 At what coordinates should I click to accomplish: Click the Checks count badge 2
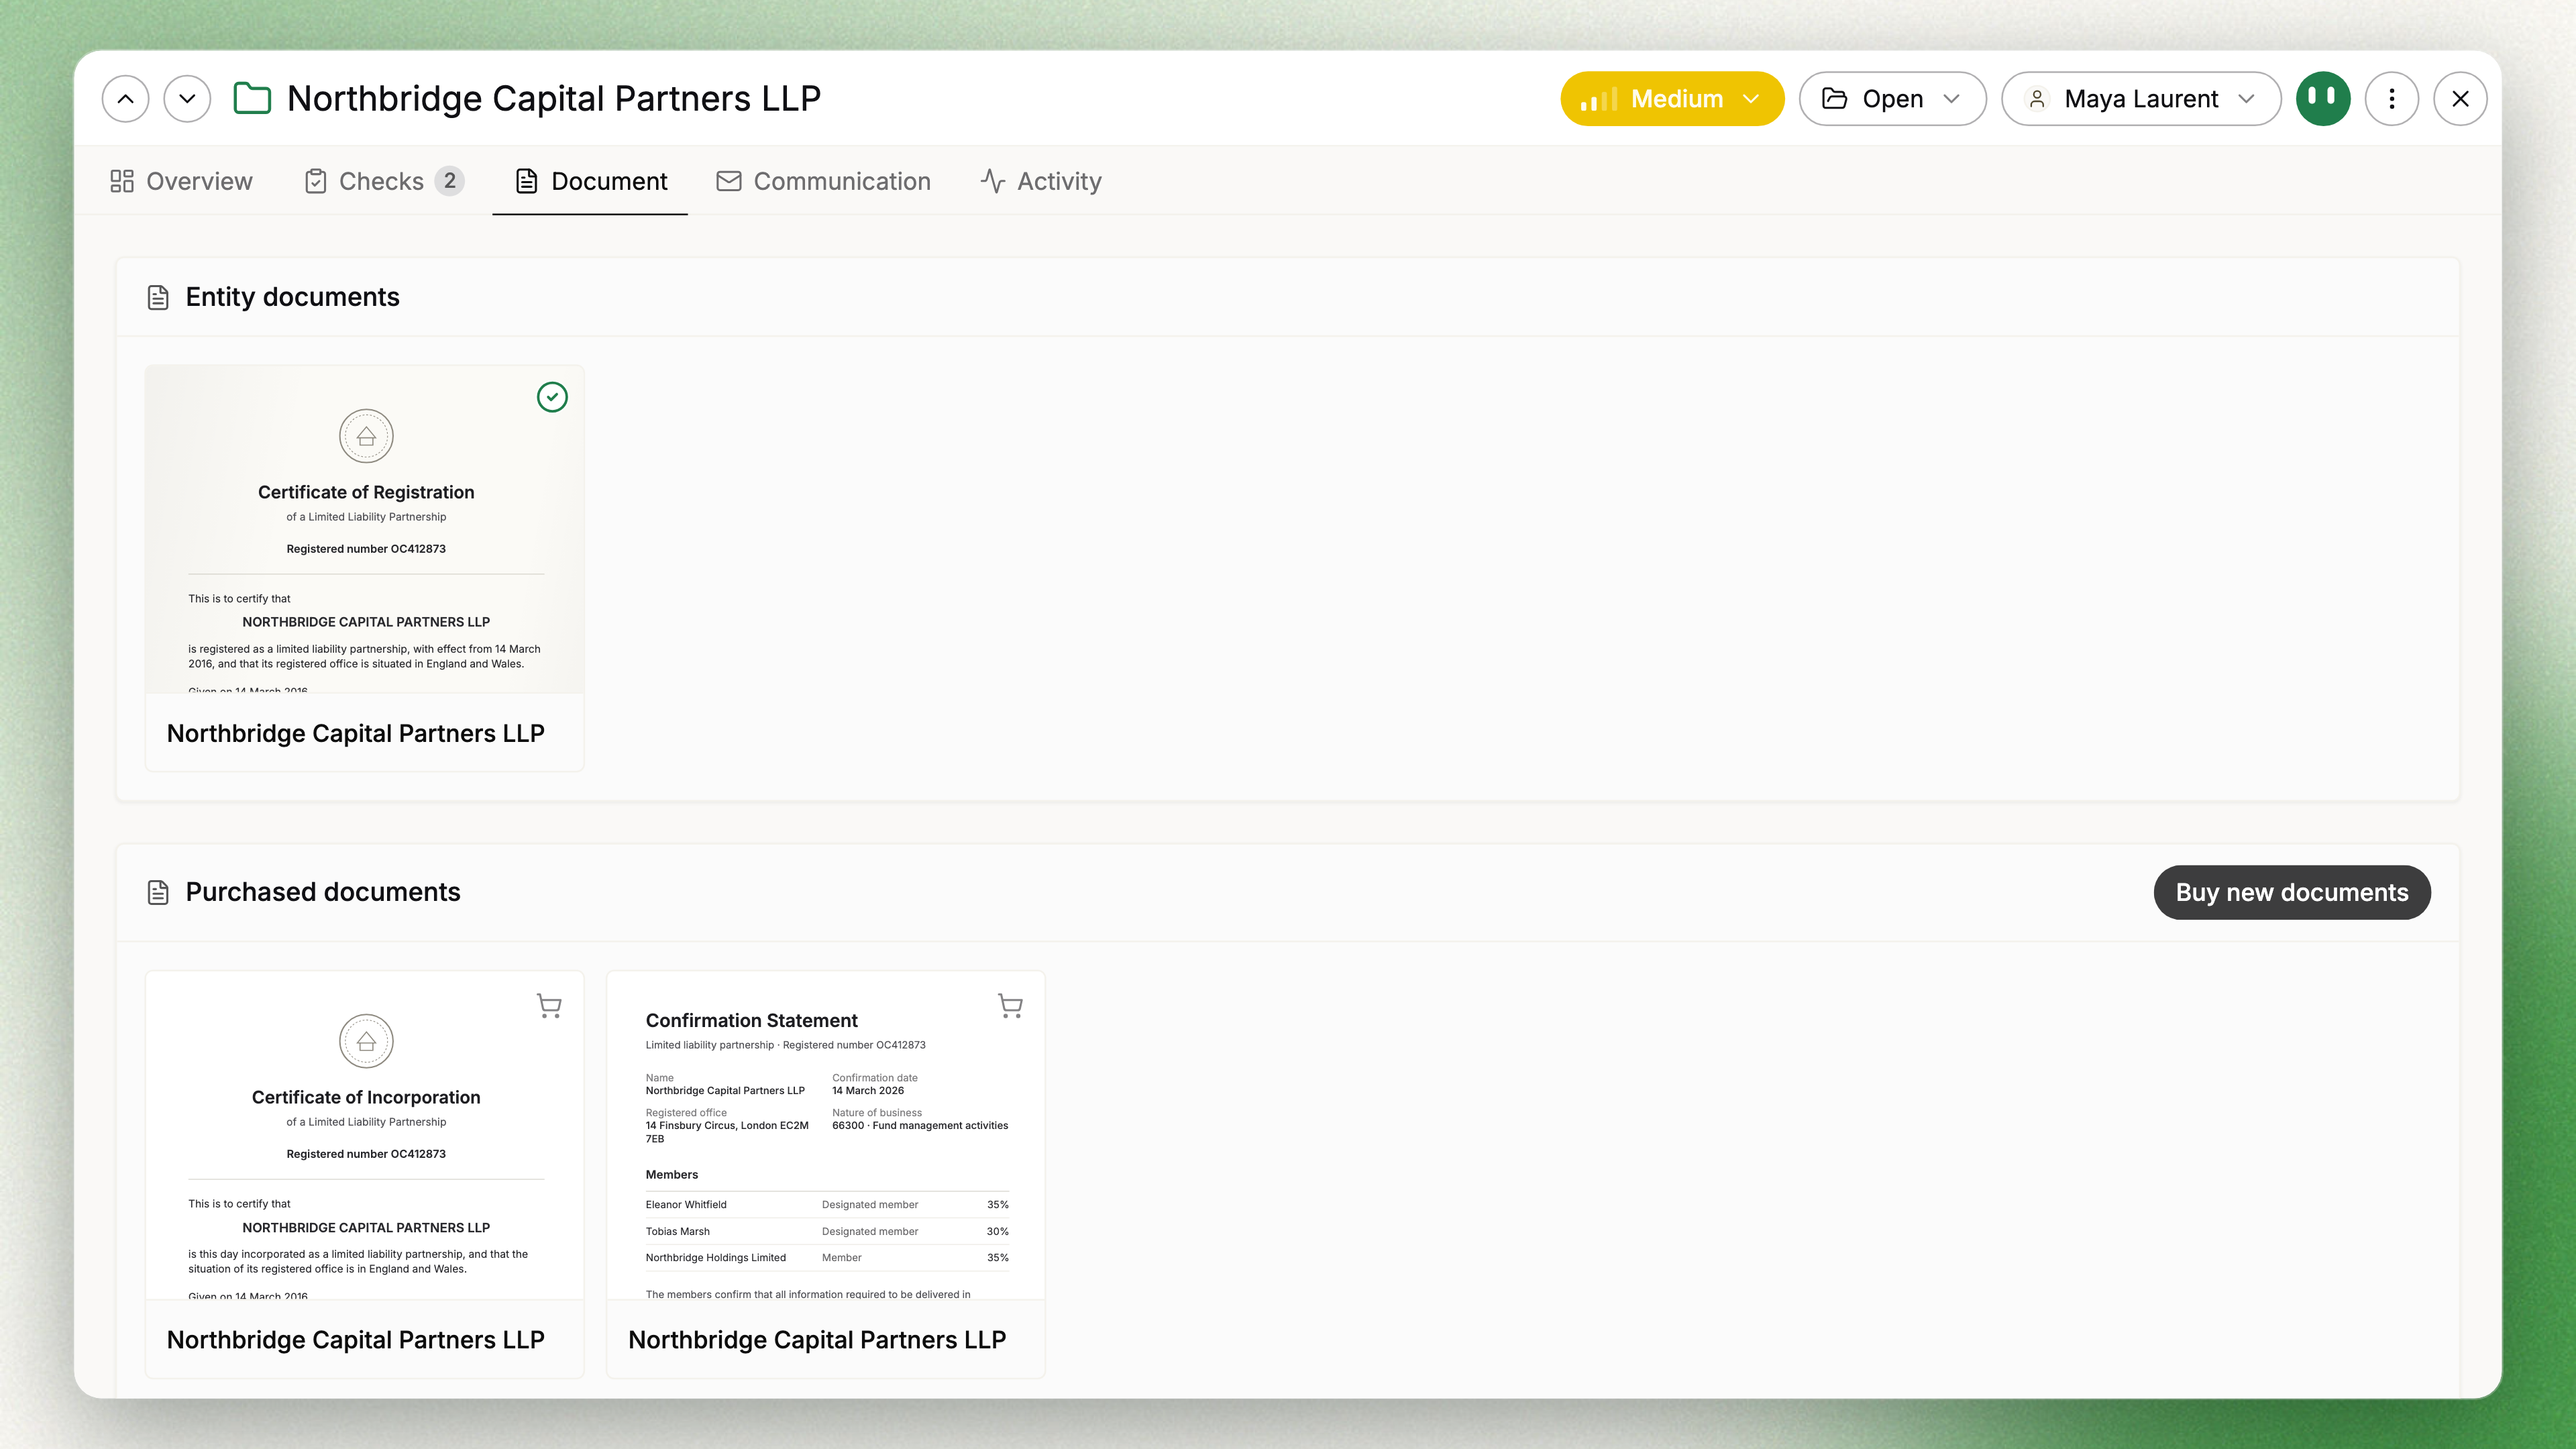point(450,181)
